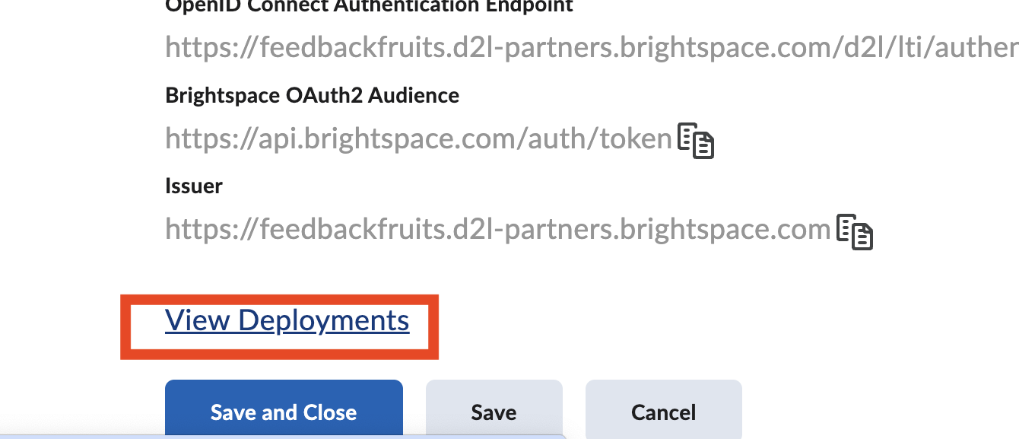1019x439 pixels.
Task: Click the api.brightspace.com/auth/token URL text
Action: [419, 138]
